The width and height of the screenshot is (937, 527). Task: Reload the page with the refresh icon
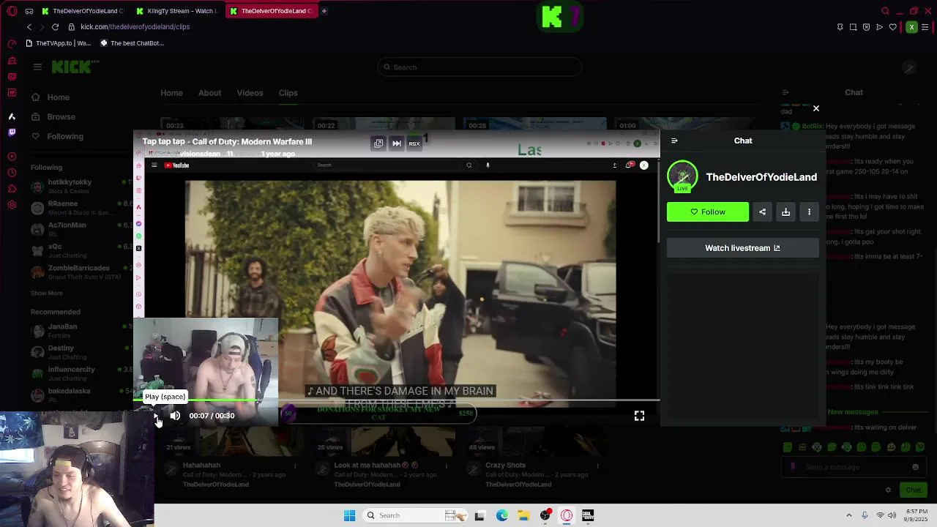pos(55,27)
